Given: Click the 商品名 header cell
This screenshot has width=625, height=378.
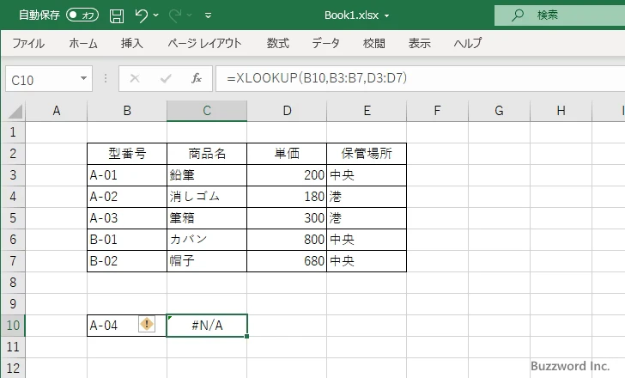Looking at the screenshot, I should [207, 154].
